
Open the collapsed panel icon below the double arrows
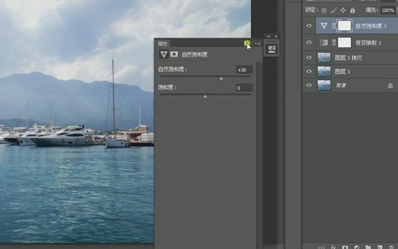pos(272,49)
